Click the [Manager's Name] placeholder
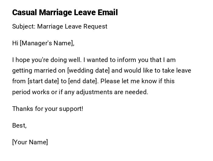This screenshot has width=213, height=161. [x=47, y=43]
